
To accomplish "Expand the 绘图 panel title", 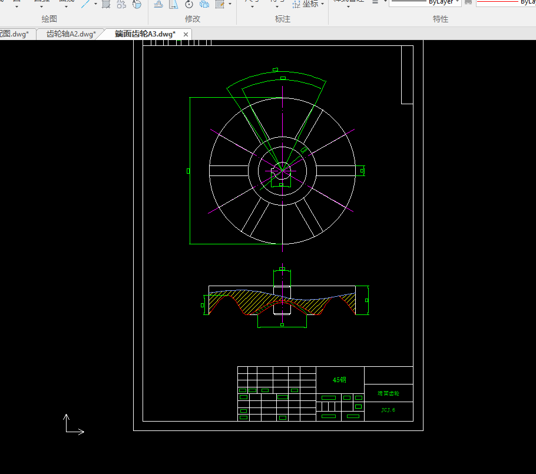I will 49,19.
